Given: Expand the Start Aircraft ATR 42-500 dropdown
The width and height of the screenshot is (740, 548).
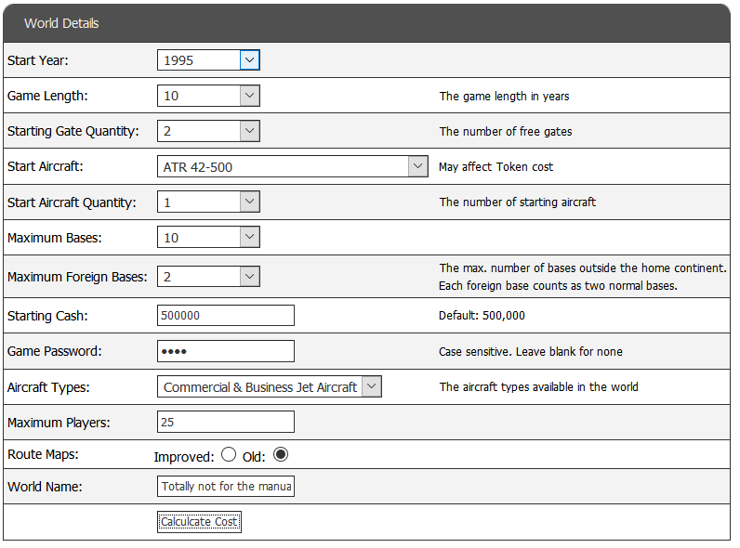Looking at the screenshot, I should pos(292,166).
